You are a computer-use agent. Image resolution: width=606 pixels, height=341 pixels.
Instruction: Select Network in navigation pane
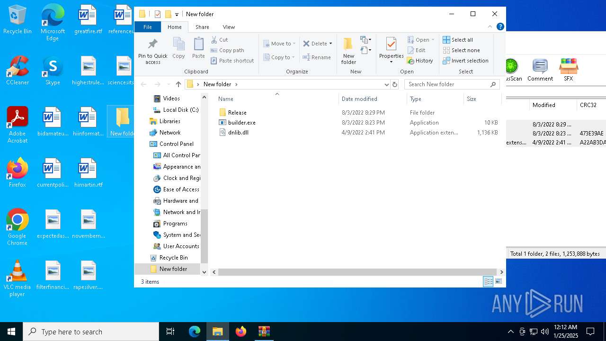pyautogui.click(x=165, y=133)
